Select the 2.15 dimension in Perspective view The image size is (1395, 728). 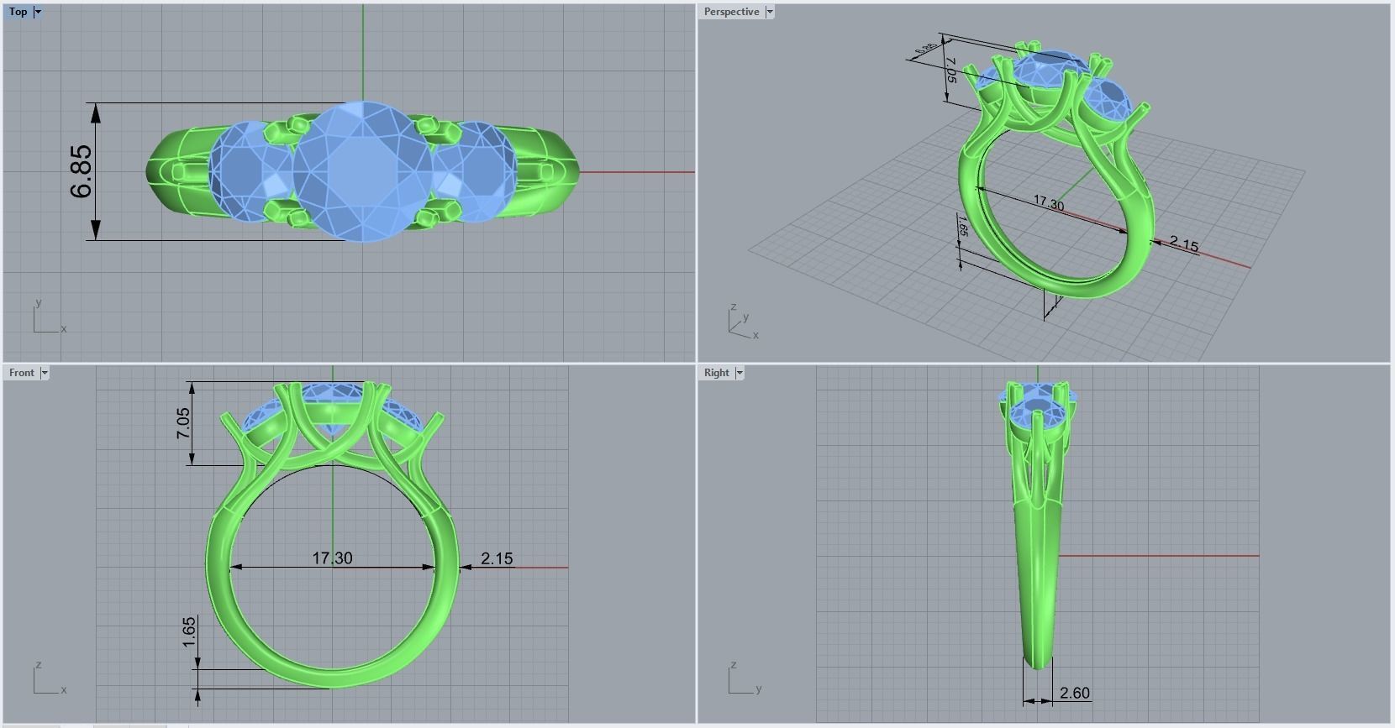pyautogui.click(x=1184, y=244)
